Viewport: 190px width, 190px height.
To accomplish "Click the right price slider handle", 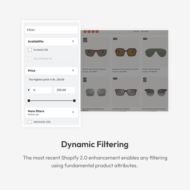I will pyautogui.click(x=74, y=101).
